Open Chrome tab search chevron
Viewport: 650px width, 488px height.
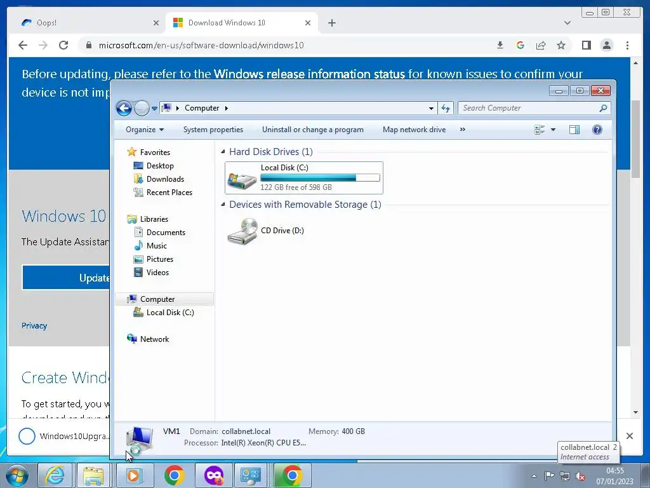point(567,23)
